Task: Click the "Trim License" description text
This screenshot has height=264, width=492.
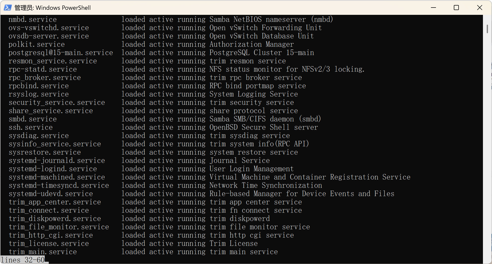Action: (x=233, y=244)
